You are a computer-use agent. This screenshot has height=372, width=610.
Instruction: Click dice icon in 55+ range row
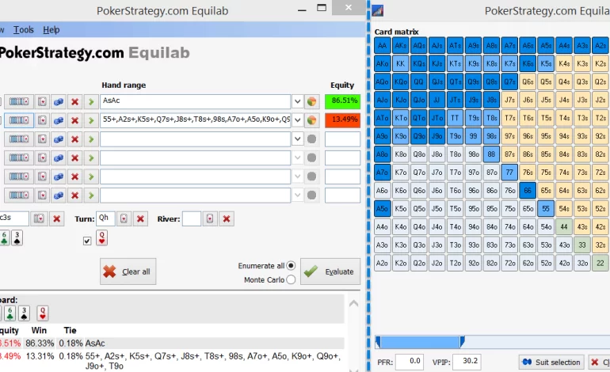point(59,120)
